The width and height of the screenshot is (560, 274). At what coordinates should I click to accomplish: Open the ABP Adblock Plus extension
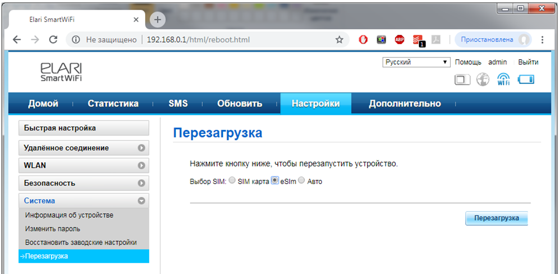tap(399, 39)
